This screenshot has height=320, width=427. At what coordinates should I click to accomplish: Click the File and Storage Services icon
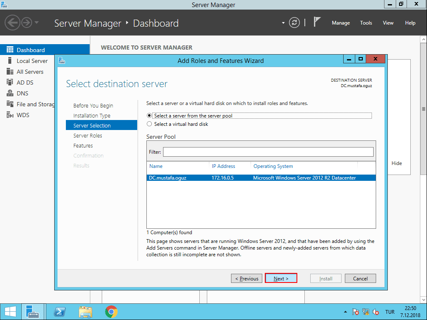pyautogui.click(x=10, y=104)
